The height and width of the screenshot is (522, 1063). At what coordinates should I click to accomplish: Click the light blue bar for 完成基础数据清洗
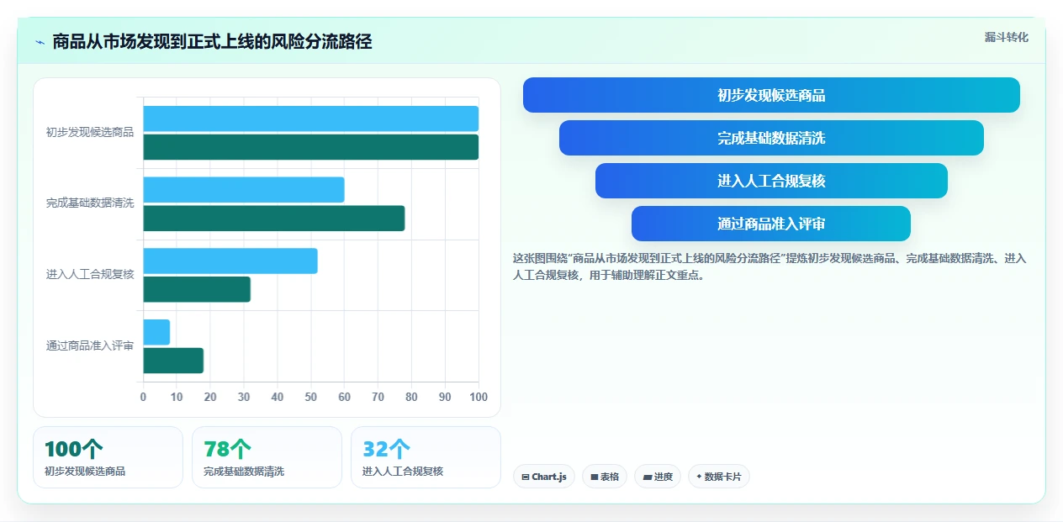[244, 190]
